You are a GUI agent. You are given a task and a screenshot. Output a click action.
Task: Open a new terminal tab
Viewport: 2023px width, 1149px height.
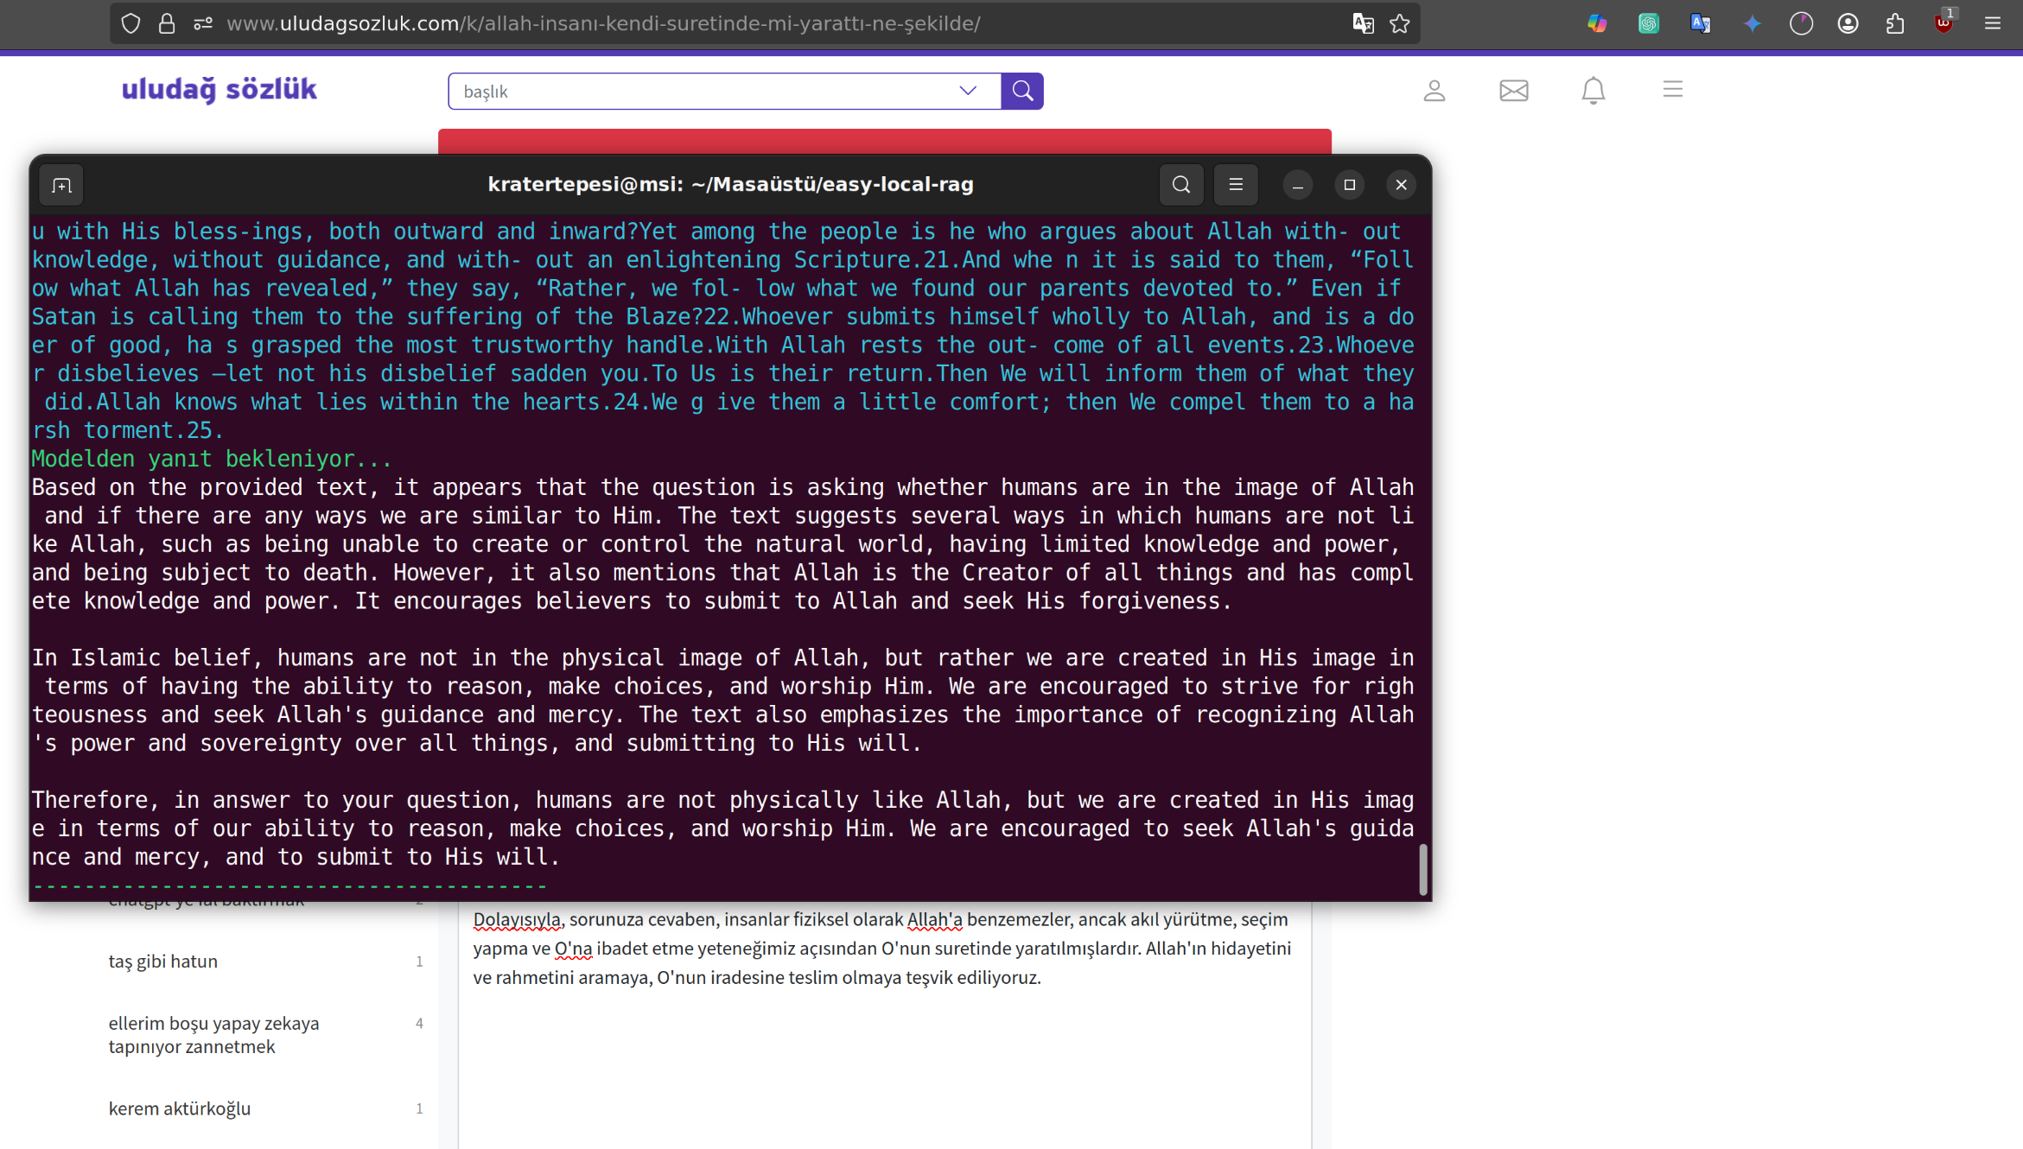(61, 185)
